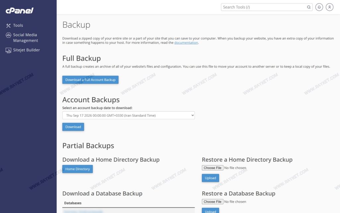Click the Tools wrench icon in sidebar
This screenshot has width=340, height=213.
(x=8, y=26)
